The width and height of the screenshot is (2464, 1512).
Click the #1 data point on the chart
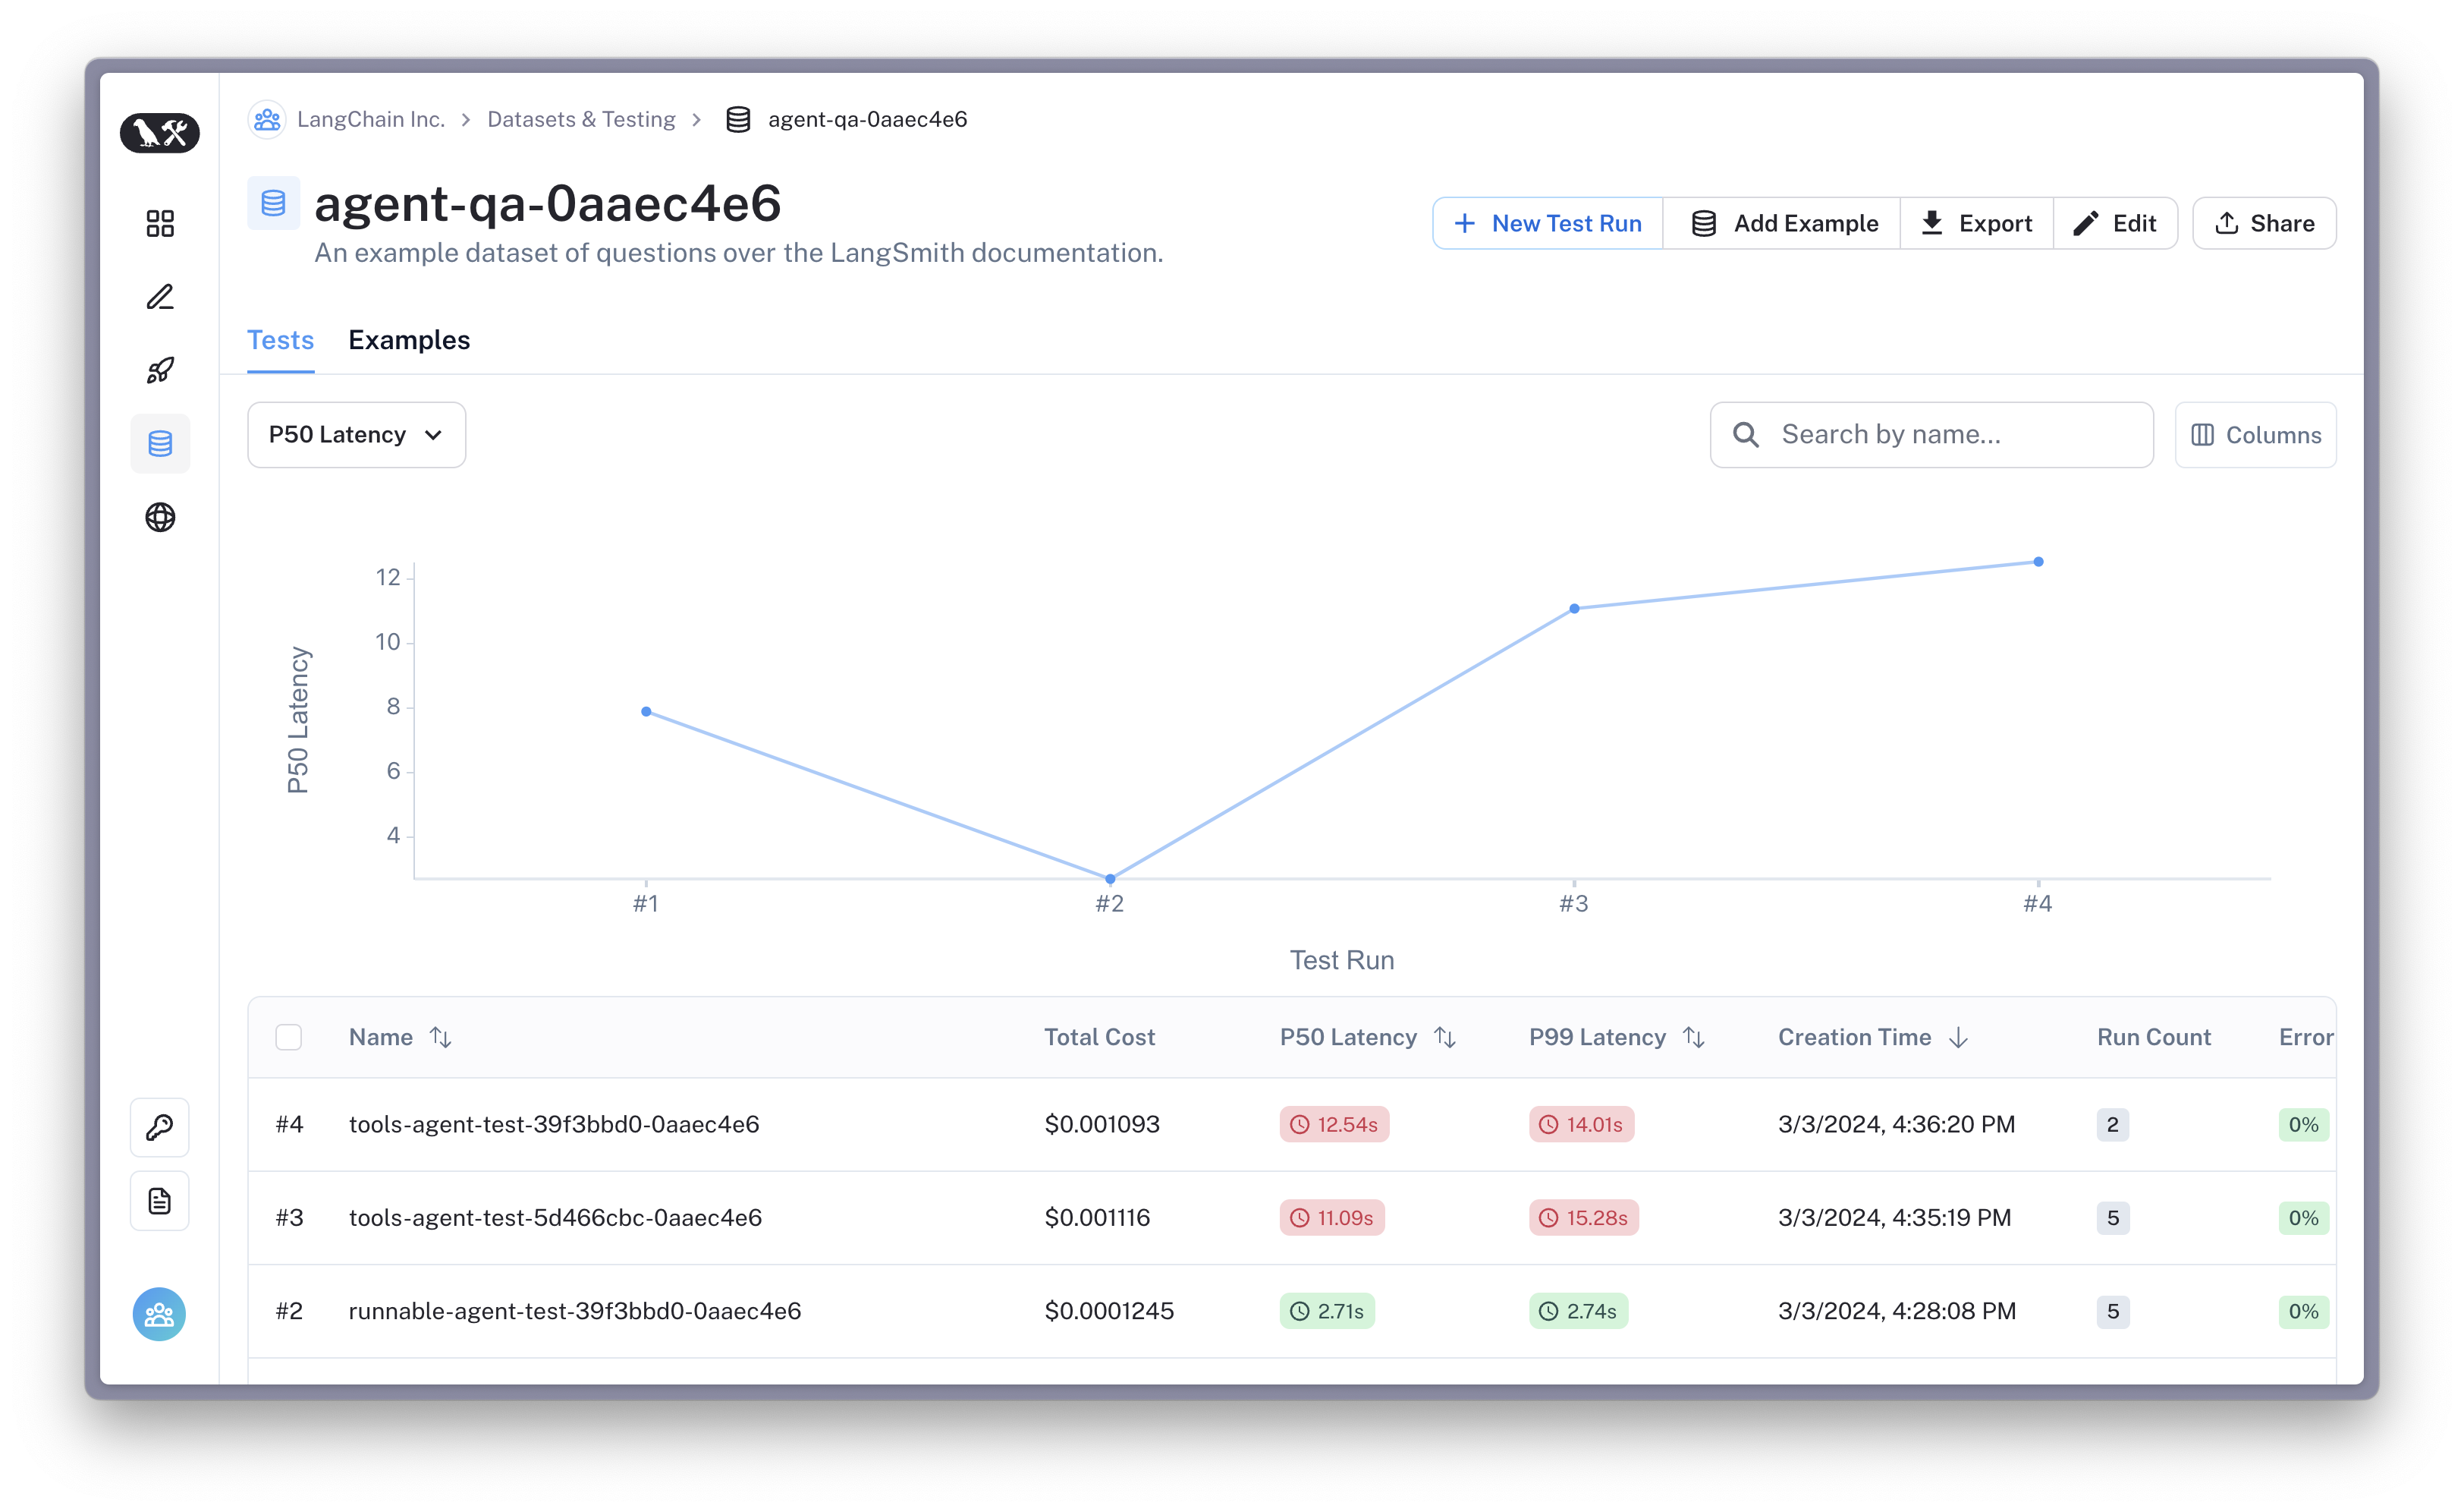[x=646, y=711]
